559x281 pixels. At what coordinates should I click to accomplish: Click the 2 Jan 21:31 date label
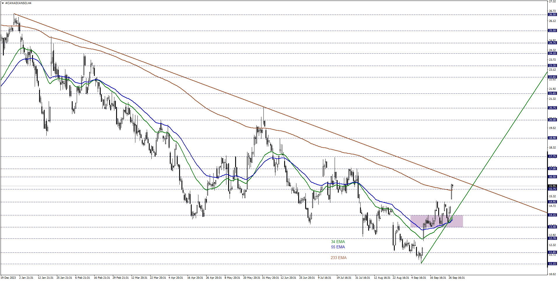pyautogui.click(x=26, y=278)
